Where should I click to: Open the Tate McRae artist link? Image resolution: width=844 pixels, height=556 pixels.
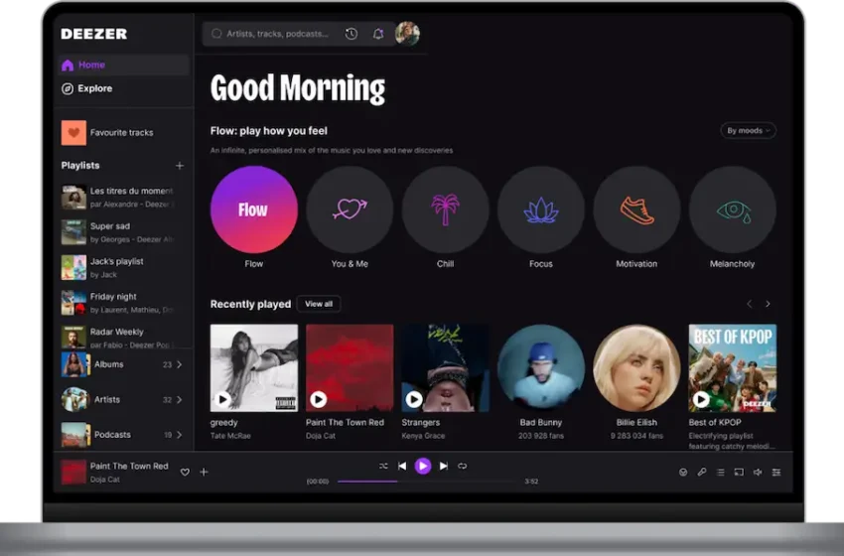coord(230,436)
